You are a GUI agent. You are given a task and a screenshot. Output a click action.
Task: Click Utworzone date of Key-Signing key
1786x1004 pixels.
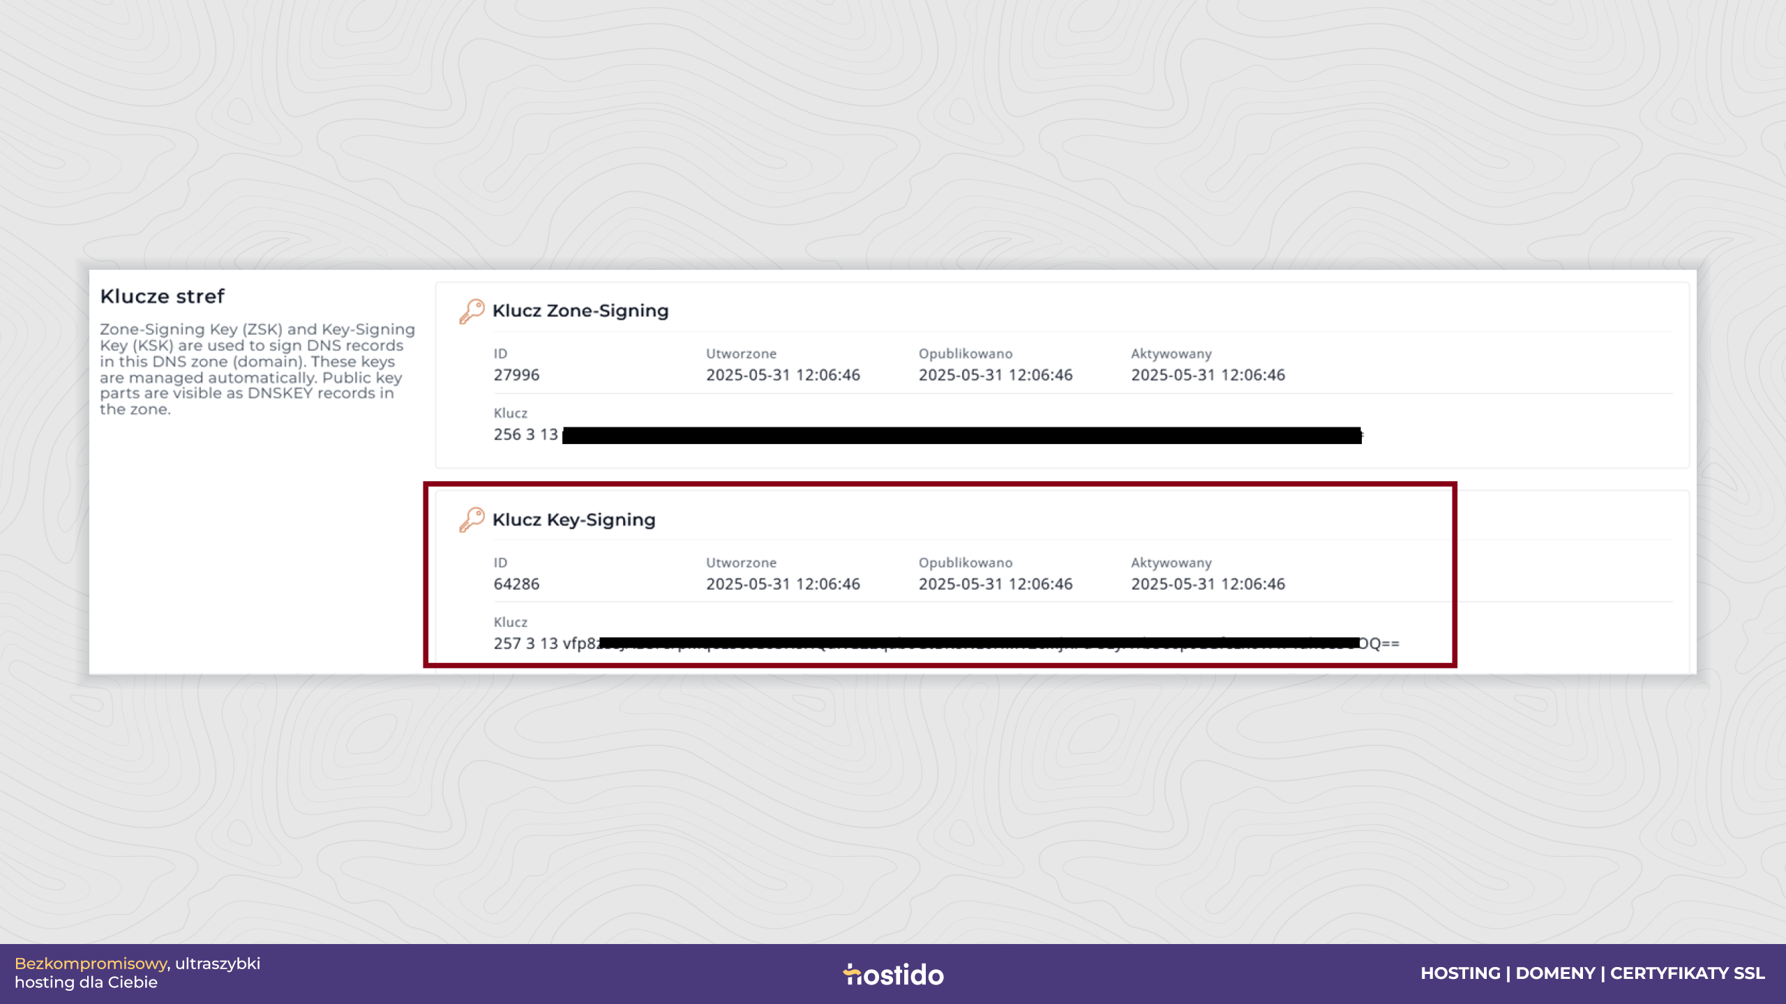pos(783,584)
